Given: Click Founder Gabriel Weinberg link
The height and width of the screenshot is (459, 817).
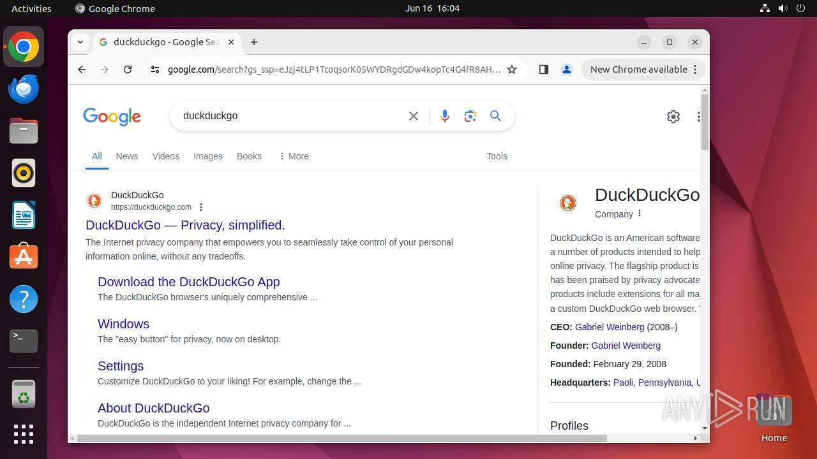Looking at the screenshot, I should tap(626, 346).
